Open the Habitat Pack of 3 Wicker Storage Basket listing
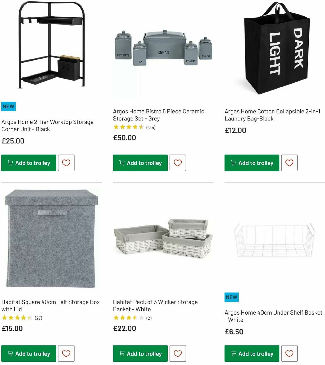Viewport: 325px width, 365px height. 155,306
